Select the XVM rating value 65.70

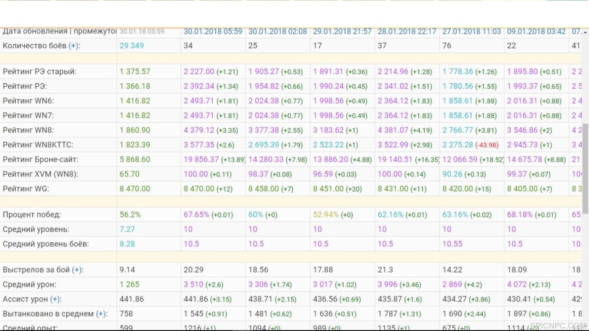[x=129, y=174]
